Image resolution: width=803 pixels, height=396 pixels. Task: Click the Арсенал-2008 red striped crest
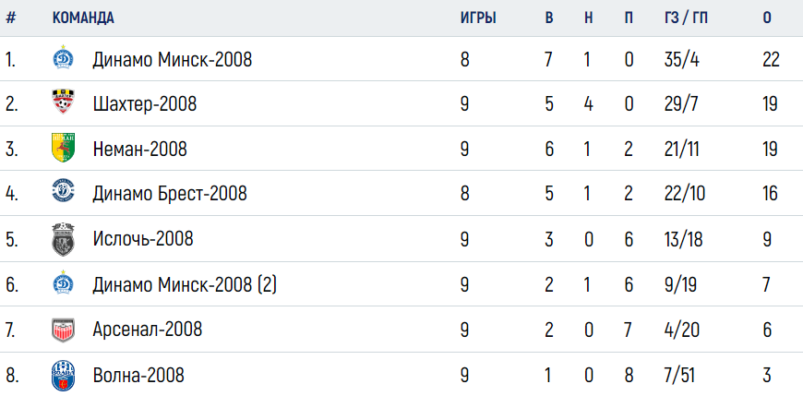point(63,330)
